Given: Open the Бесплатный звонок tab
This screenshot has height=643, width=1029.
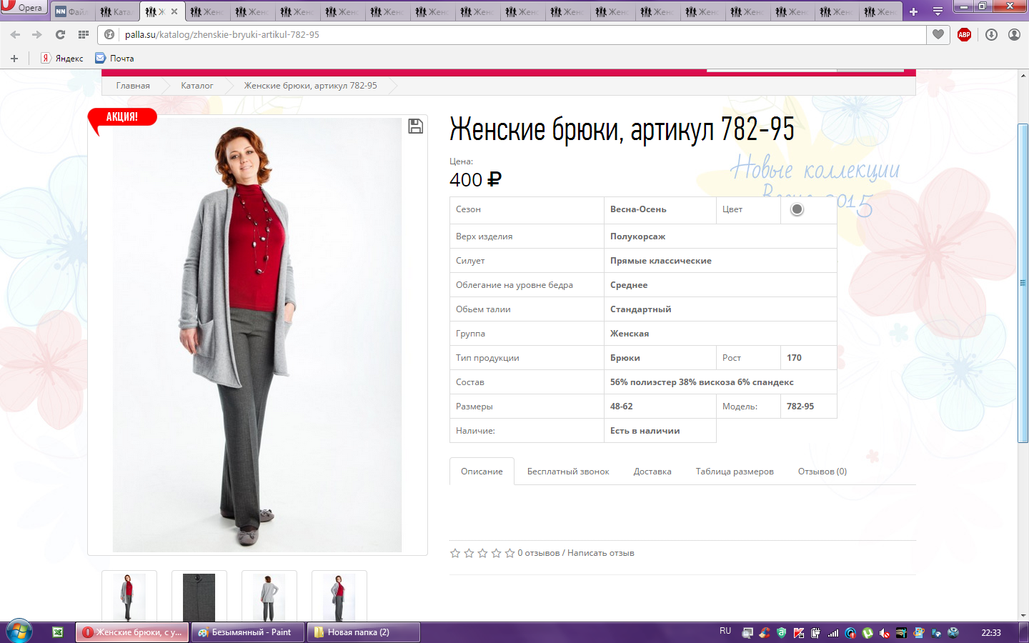Looking at the screenshot, I should [x=568, y=472].
